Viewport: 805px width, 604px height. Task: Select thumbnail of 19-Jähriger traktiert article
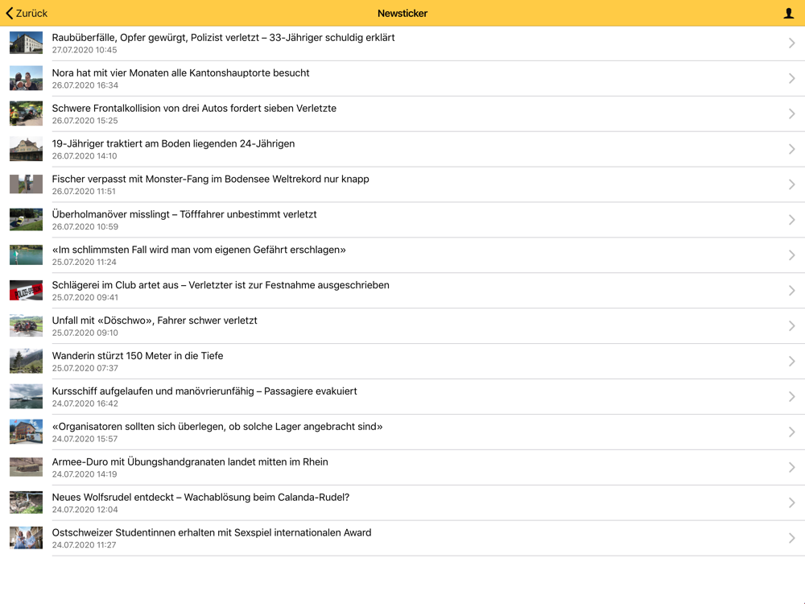[x=27, y=150]
